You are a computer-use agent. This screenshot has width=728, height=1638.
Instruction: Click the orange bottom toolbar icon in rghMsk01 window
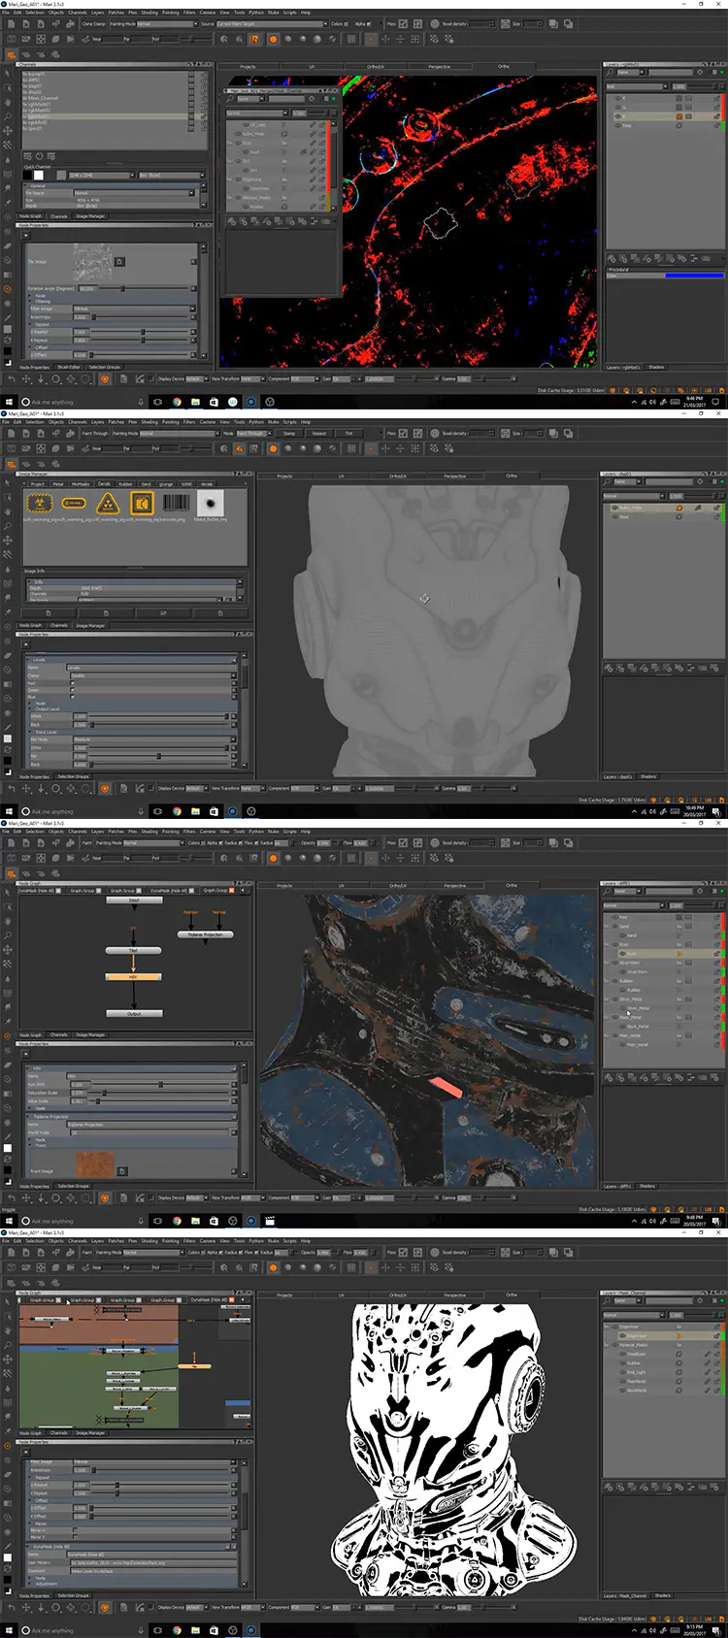click(105, 379)
